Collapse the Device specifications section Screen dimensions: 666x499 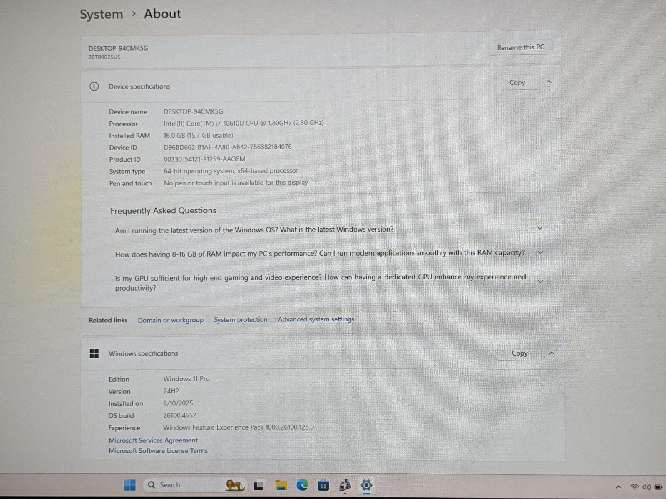point(549,82)
